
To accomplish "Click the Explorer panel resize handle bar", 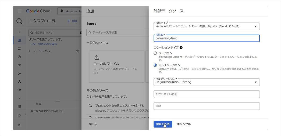I will pos(58,101).
